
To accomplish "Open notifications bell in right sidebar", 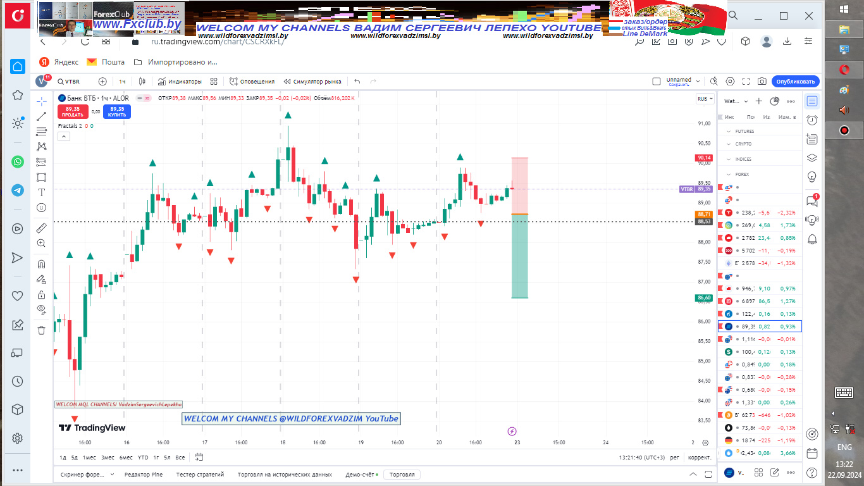I will coord(812,238).
